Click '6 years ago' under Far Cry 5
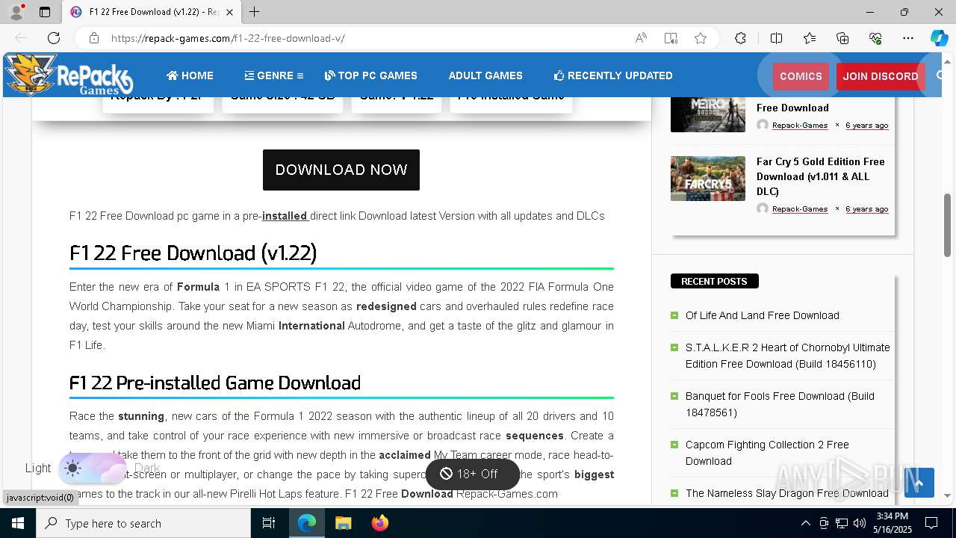Image resolution: width=956 pixels, height=538 pixels. pyautogui.click(x=866, y=209)
